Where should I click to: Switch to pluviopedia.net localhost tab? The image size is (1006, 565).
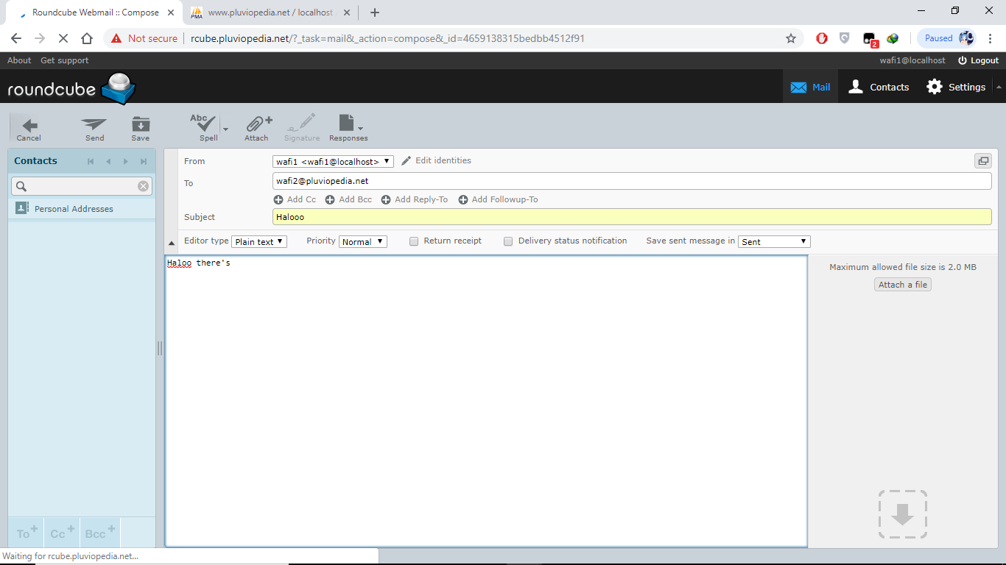click(270, 13)
